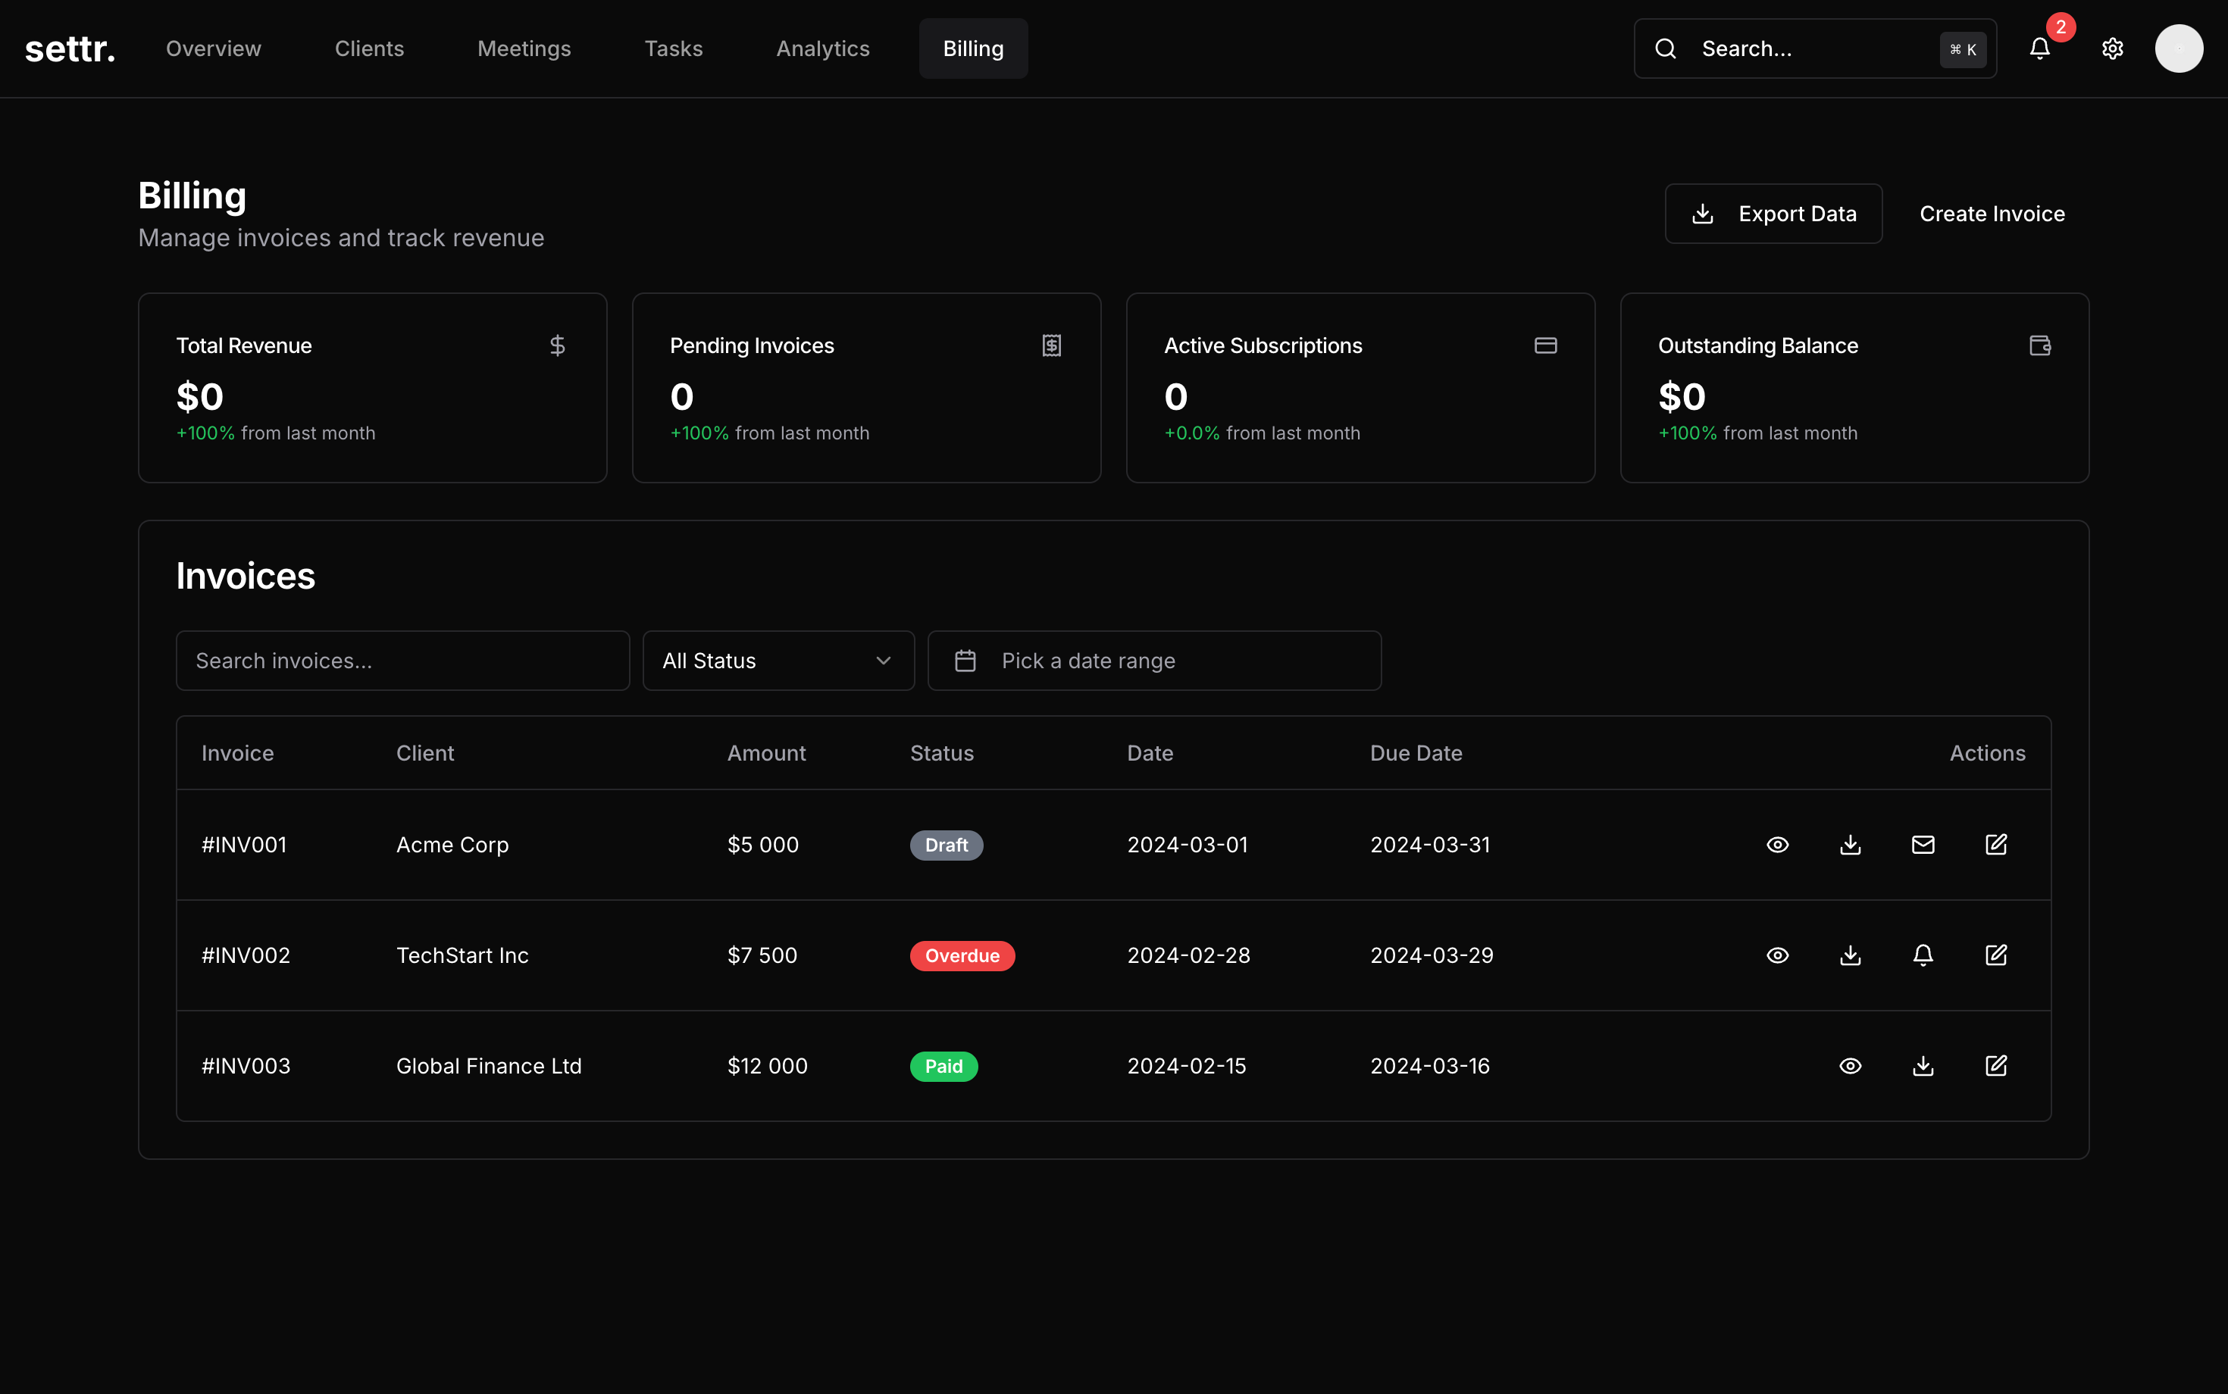The width and height of the screenshot is (2228, 1394).
Task: Click dollar icon on Total Revenue card
Action: coord(557,345)
